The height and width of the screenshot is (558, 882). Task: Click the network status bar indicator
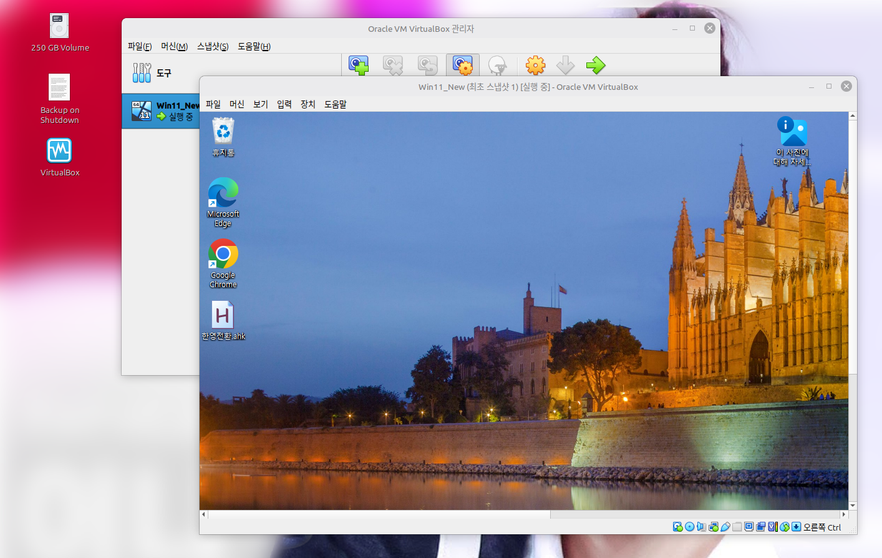pos(713,527)
